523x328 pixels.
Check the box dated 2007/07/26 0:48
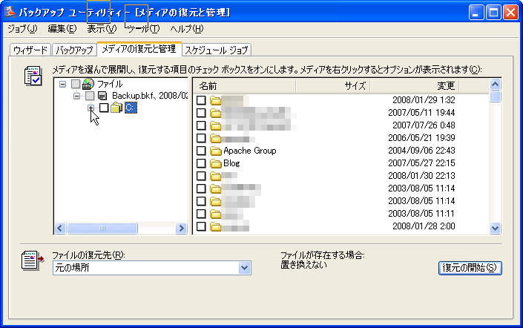201,125
